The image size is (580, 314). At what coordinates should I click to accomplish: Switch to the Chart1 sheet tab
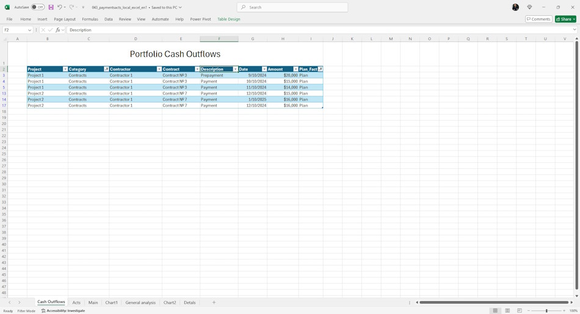click(x=111, y=302)
